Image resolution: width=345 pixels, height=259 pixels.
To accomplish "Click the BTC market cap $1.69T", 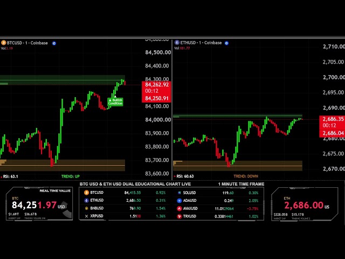I will click(x=13, y=214).
